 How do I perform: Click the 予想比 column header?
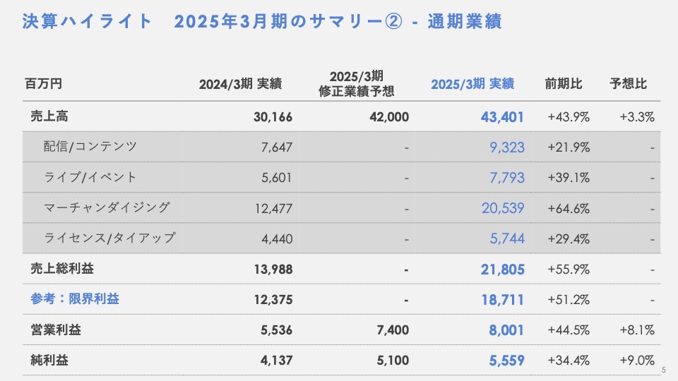tap(628, 84)
